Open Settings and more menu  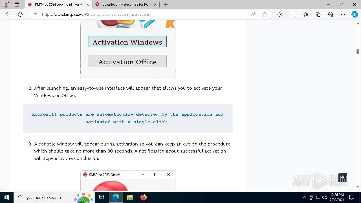click(343, 14)
